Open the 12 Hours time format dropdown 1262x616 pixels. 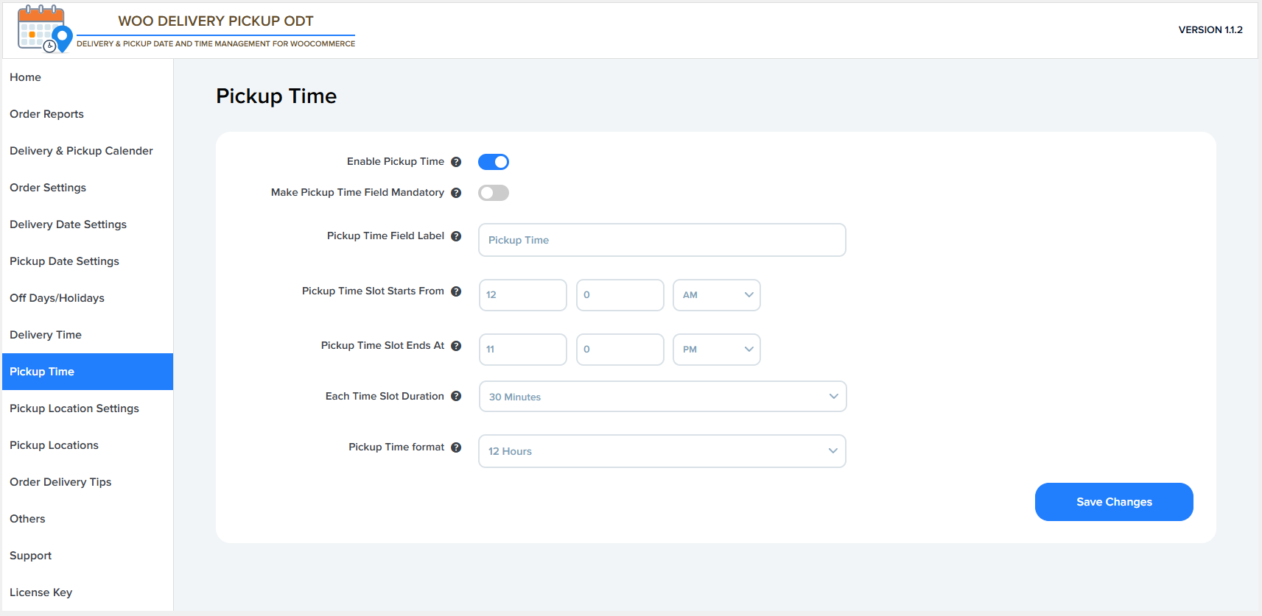click(x=662, y=451)
